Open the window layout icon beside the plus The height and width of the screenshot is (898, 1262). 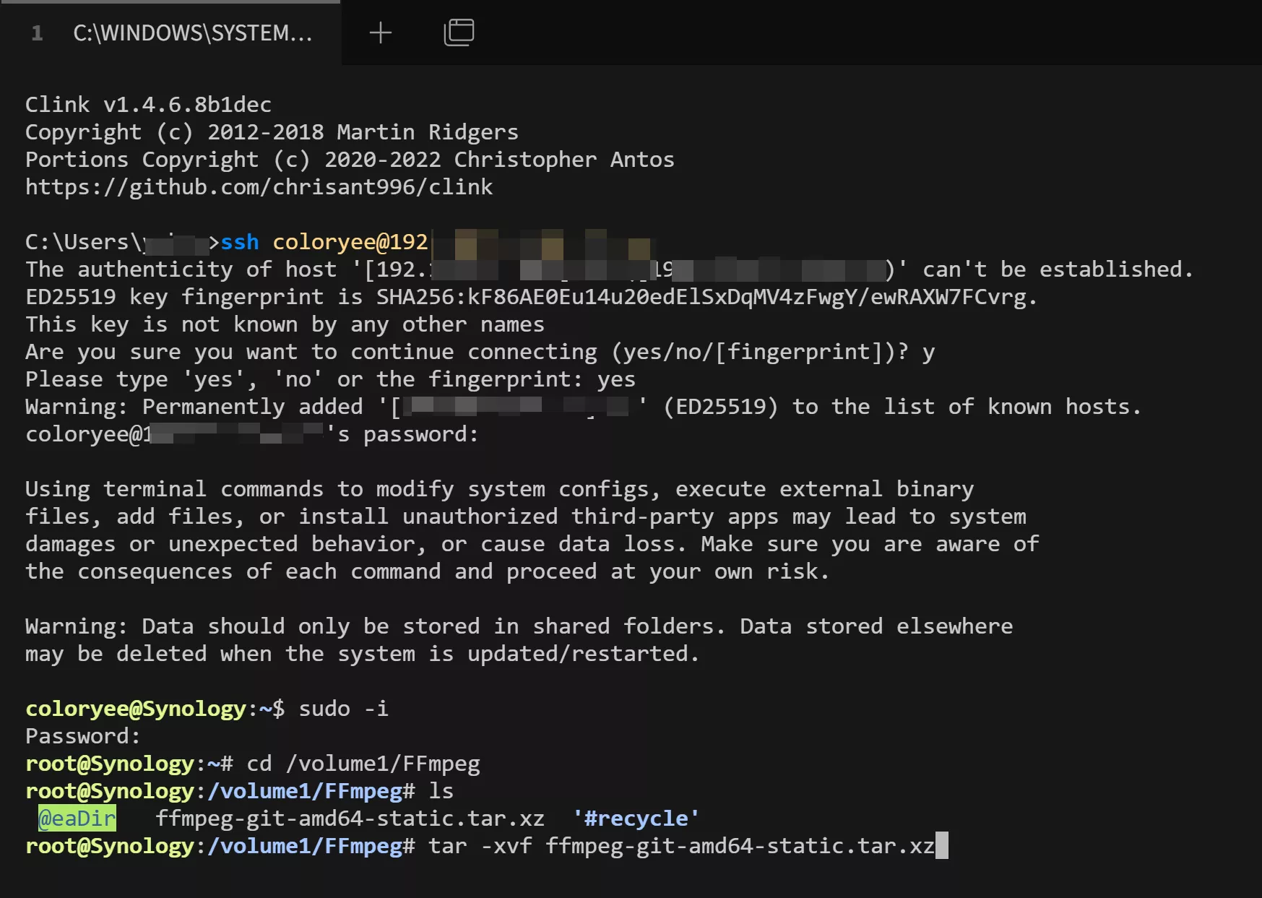[x=459, y=33]
